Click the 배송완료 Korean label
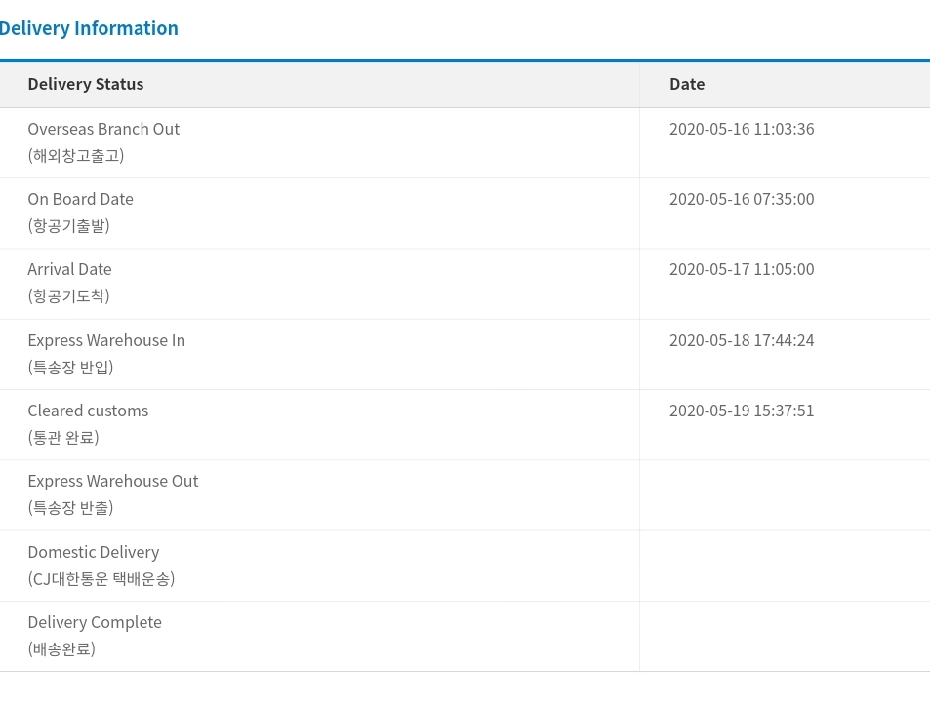The width and height of the screenshot is (930, 705). [61, 648]
